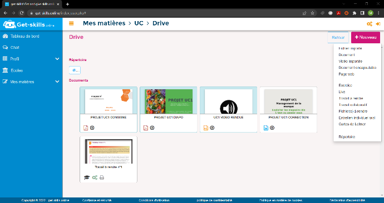The width and height of the screenshot is (384, 203).
Task: Select Document in the Nouveau menu
Action: pos(347,55)
